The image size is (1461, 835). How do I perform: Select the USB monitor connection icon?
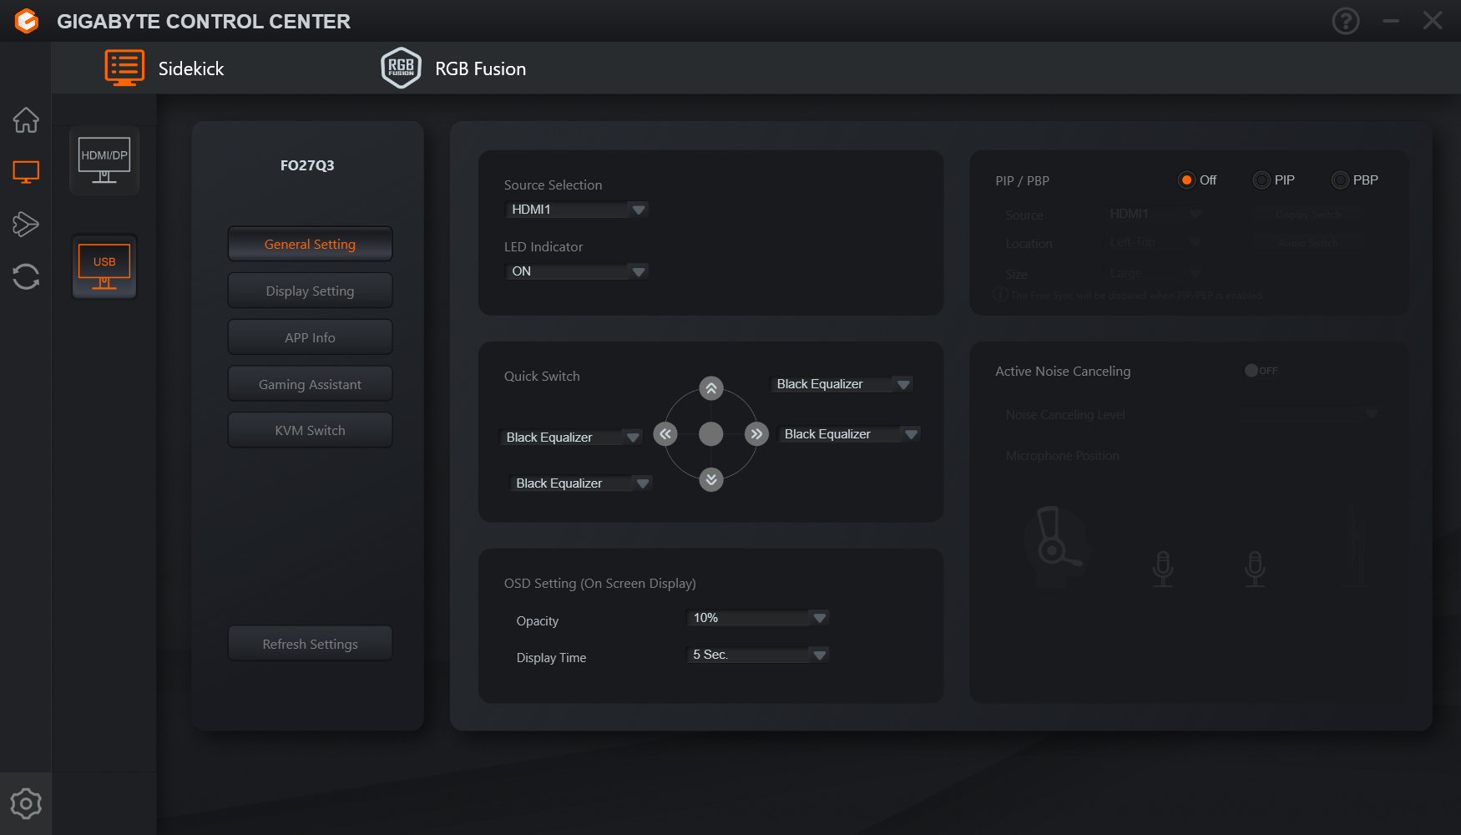click(x=104, y=267)
